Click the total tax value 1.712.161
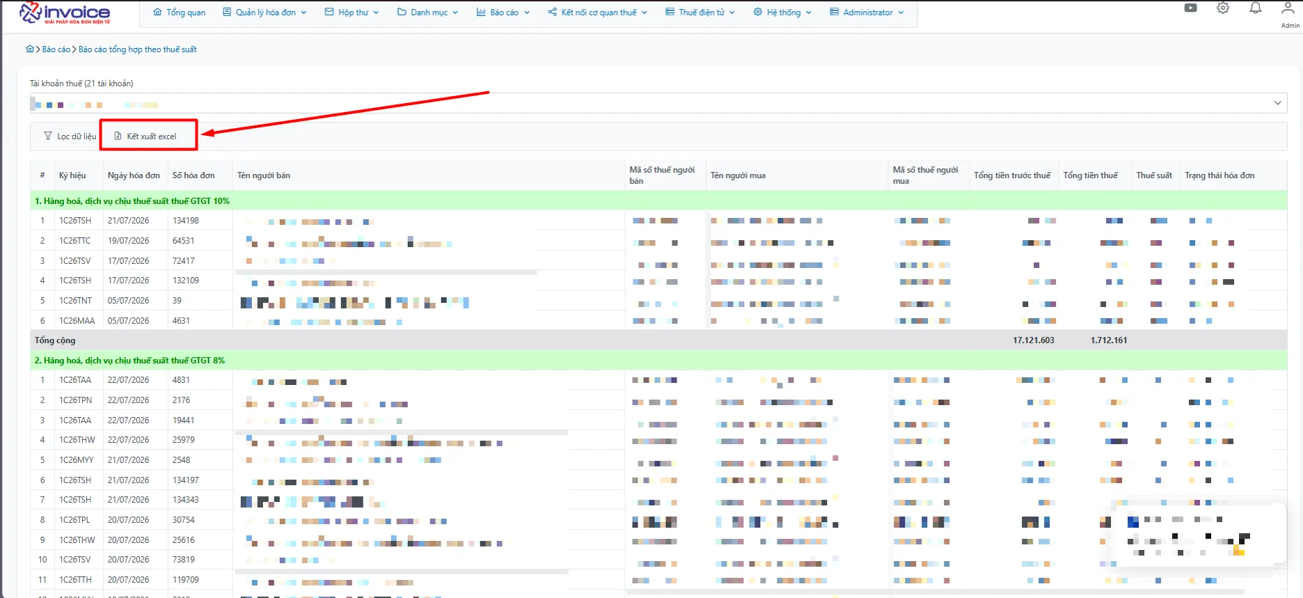The image size is (1303, 598). [x=1109, y=340]
